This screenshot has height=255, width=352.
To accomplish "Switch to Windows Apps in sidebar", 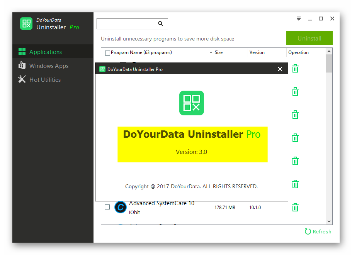I will tap(53, 66).
